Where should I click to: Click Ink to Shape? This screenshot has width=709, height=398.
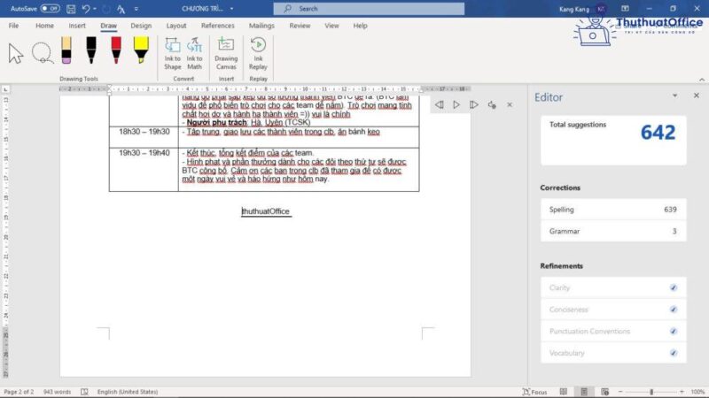pos(173,53)
